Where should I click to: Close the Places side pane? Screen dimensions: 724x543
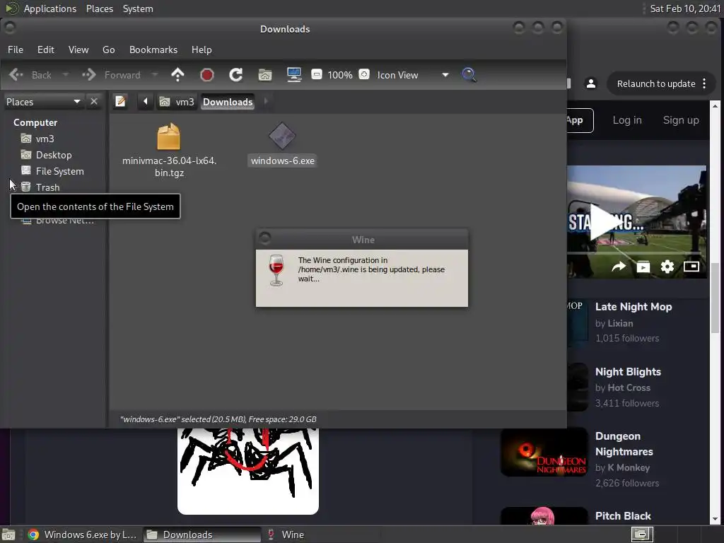(x=94, y=101)
